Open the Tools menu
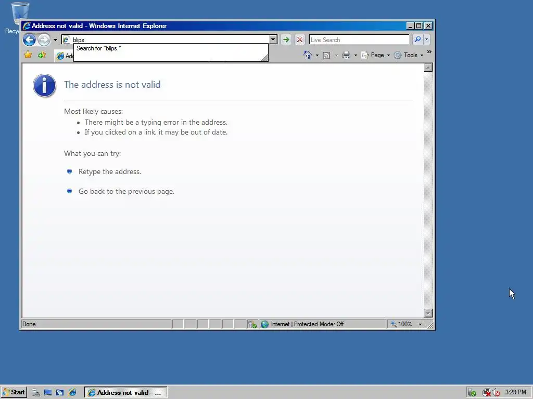This screenshot has height=399, width=533. tap(408, 55)
